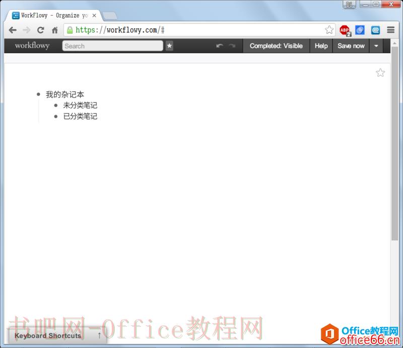Click the workflowy logo
The width and height of the screenshot is (403, 348).
pos(32,45)
